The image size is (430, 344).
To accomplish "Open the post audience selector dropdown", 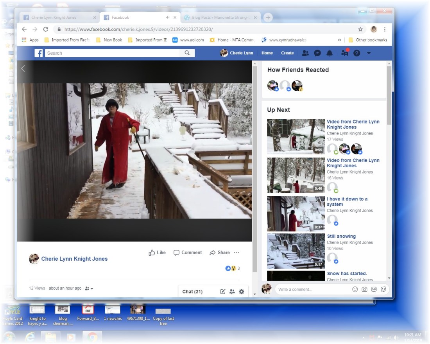I will coord(89,288).
